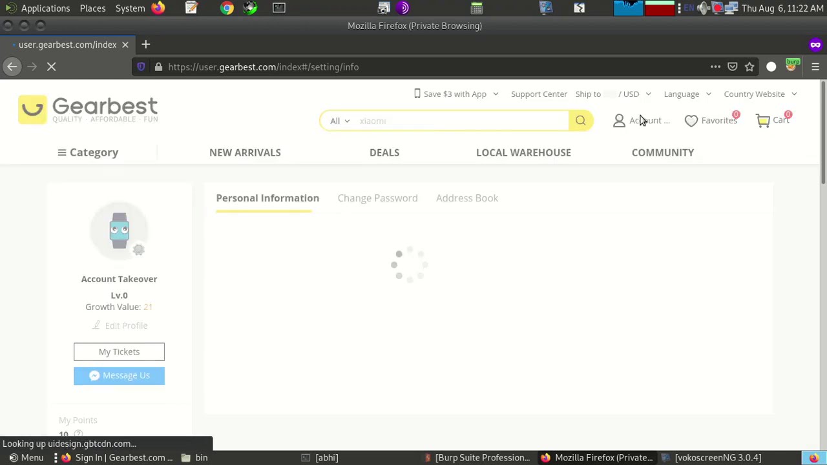827x465 pixels.
Task: Open a new Firefox tab
Action: (145, 45)
